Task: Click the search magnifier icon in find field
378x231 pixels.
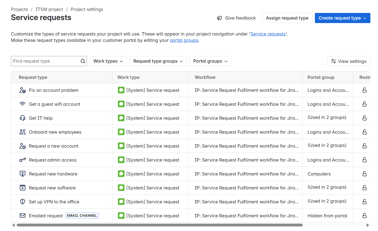Action: coord(83,61)
